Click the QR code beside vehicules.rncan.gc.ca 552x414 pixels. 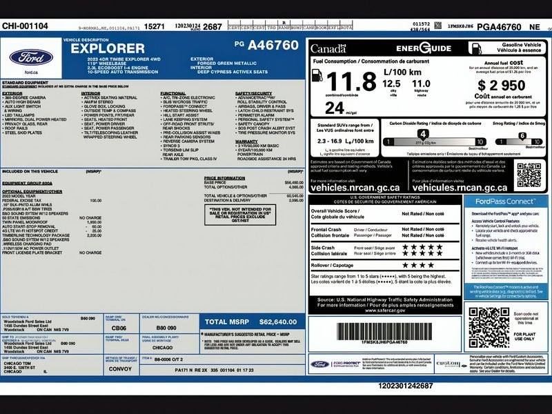point(529,175)
